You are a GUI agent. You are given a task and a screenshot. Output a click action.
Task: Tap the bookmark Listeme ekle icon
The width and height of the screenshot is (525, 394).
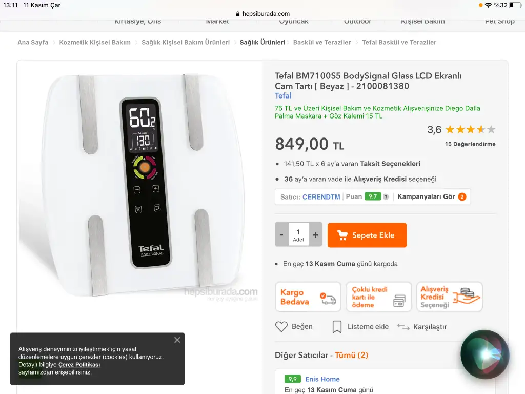point(337,327)
